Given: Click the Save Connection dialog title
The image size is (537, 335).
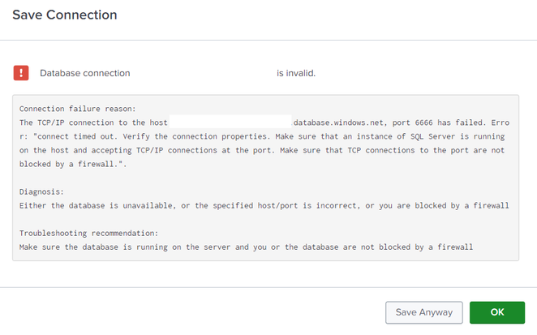Looking at the screenshot, I should pos(65,15).
